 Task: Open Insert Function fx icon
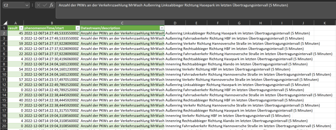pos(52,5)
